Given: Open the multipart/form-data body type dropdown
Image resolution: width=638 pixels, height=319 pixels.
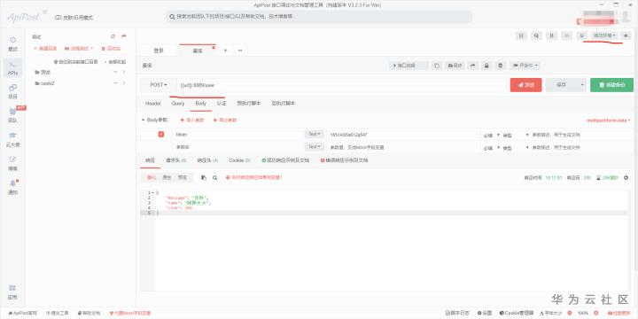Looking at the screenshot, I should [609, 121].
